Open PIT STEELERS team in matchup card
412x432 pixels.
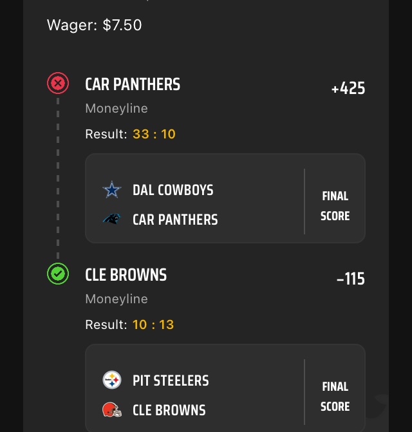click(x=171, y=380)
